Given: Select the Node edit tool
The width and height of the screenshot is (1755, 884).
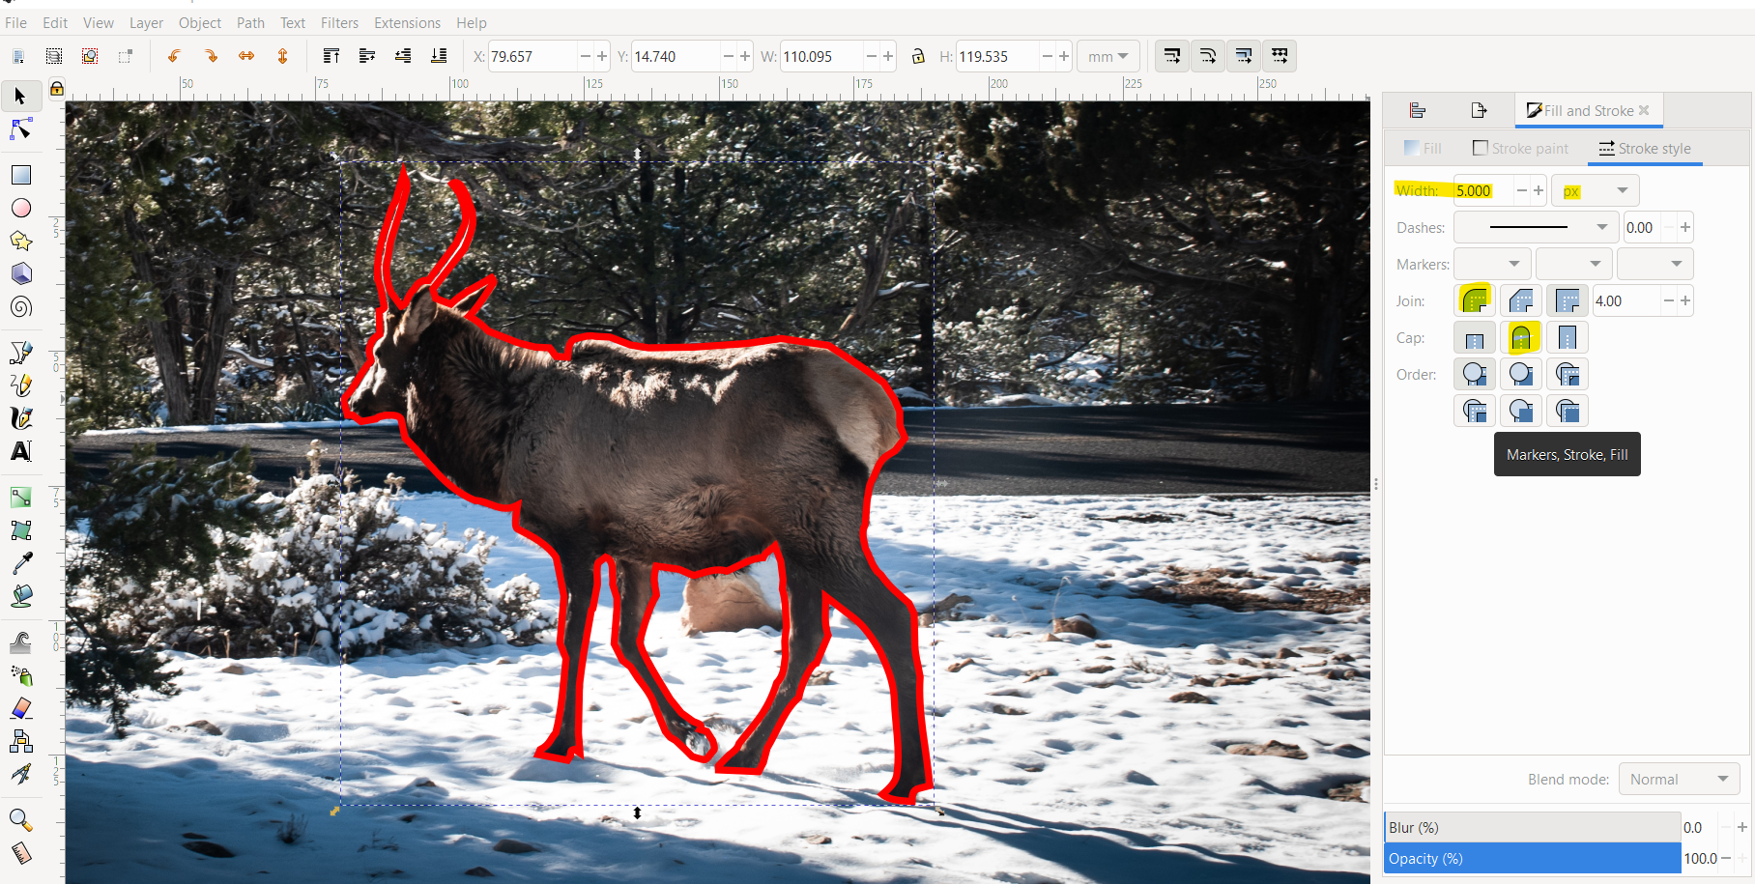Looking at the screenshot, I should coord(20,129).
